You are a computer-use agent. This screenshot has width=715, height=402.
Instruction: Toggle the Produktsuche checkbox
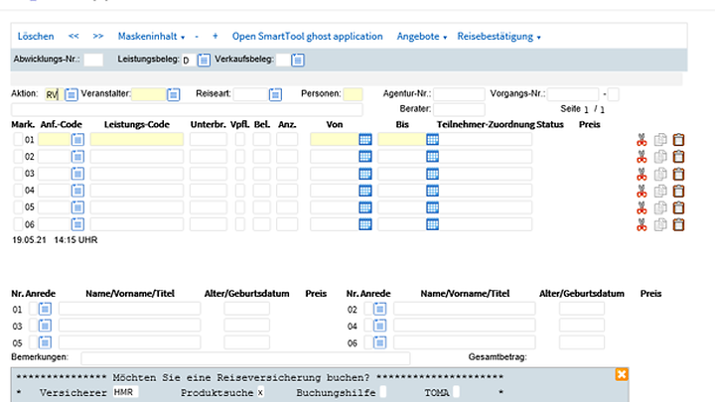[260, 393]
